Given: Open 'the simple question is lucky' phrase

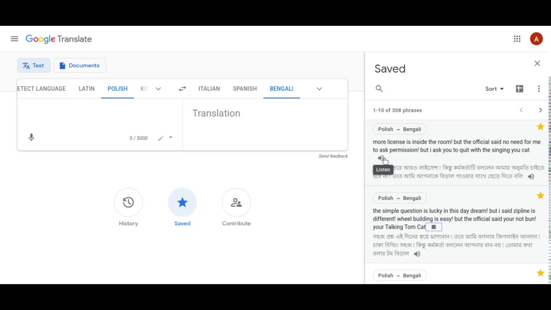Looking at the screenshot, I should click(454, 219).
